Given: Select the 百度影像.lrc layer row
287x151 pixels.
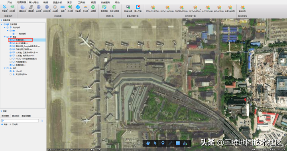Looking at the screenshot, I should point(27,40).
